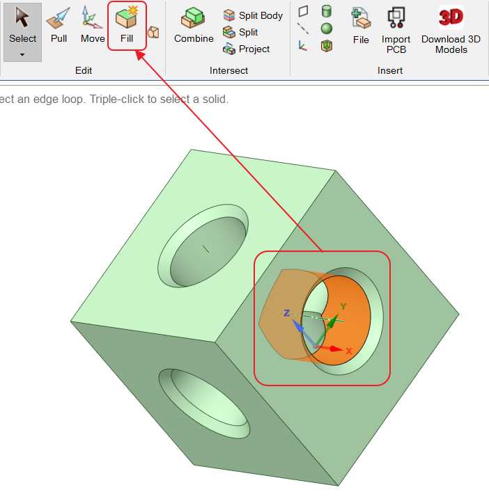This screenshot has width=489, height=501.
Task: Click the Edit group label
Action: tap(84, 70)
